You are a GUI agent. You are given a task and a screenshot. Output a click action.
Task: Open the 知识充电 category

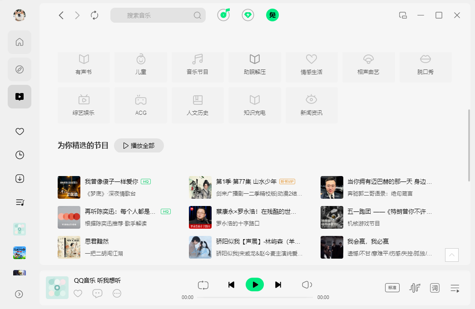click(x=255, y=105)
